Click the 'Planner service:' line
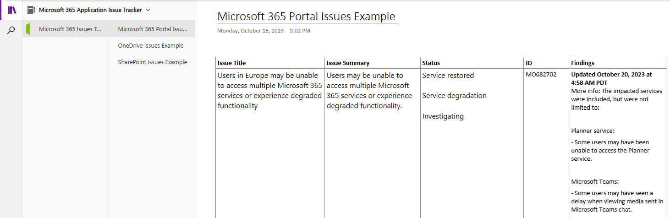The width and height of the screenshot is (670, 218). (x=593, y=131)
